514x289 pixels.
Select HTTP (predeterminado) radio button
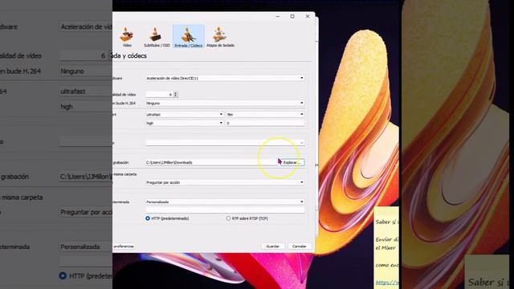click(x=148, y=218)
